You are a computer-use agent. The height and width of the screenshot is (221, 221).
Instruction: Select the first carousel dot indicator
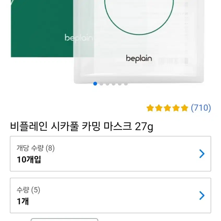pos(95,84)
